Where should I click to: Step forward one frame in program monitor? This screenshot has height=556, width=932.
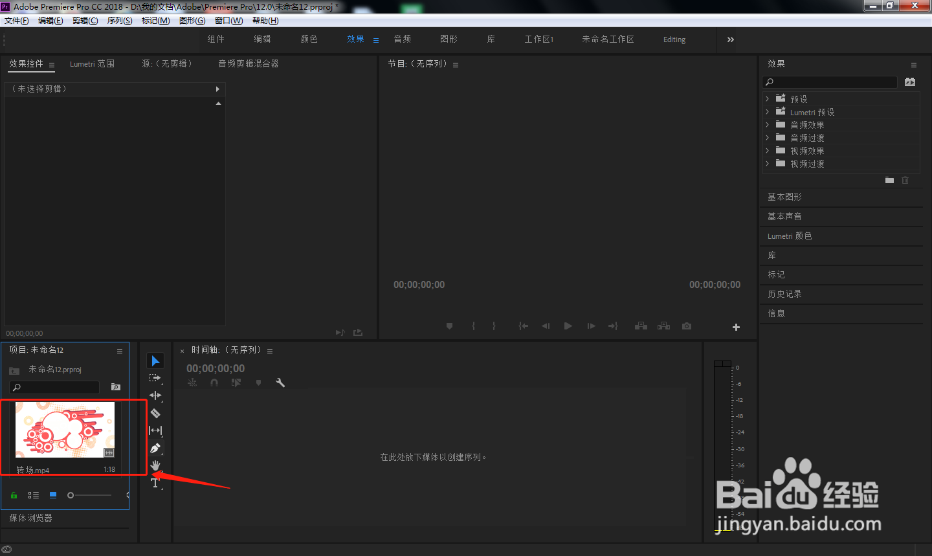click(x=591, y=326)
